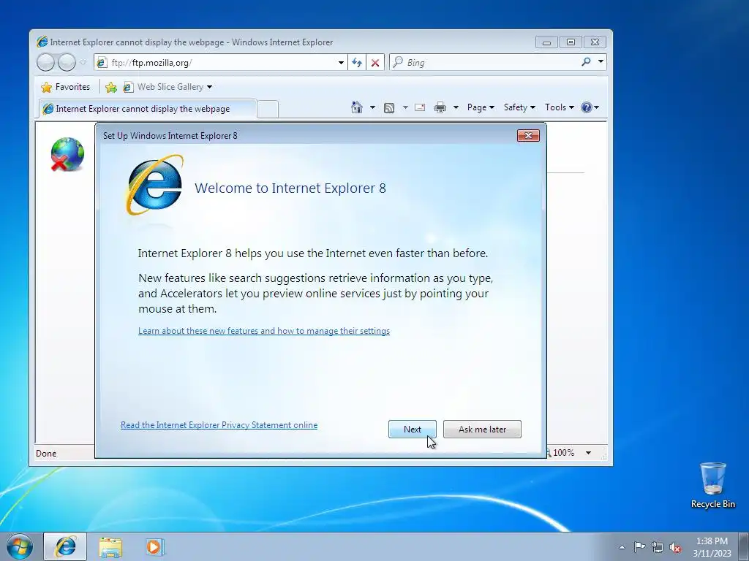The width and height of the screenshot is (749, 561).
Task: Choose Ask me later in setup dialog
Action: (x=482, y=429)
